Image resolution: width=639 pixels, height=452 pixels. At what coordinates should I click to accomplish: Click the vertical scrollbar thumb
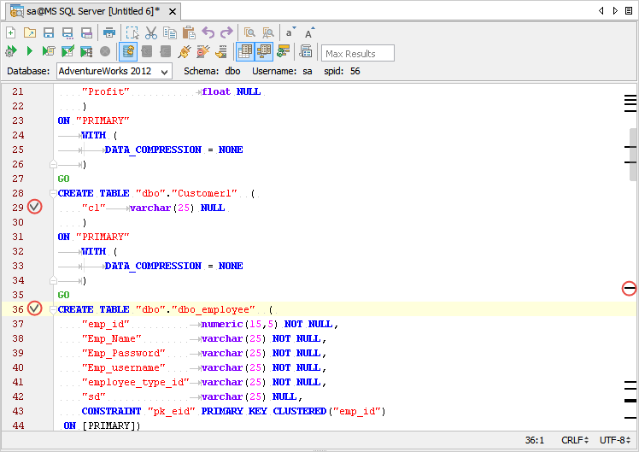tap(633, 155)
